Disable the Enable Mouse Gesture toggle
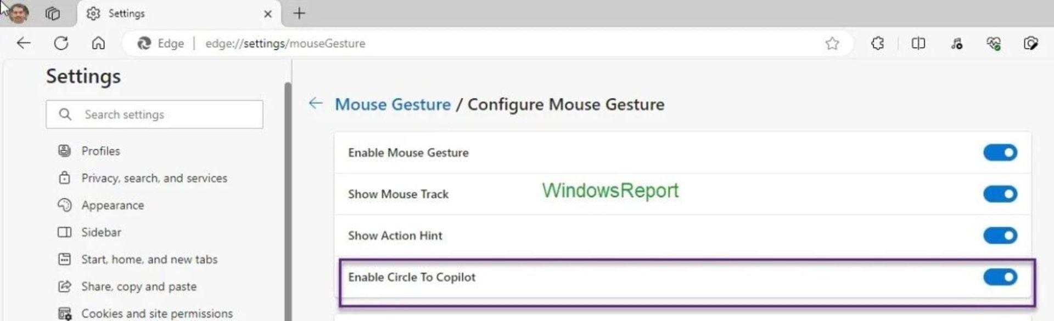1054x321 pixels. point(1000,153)
